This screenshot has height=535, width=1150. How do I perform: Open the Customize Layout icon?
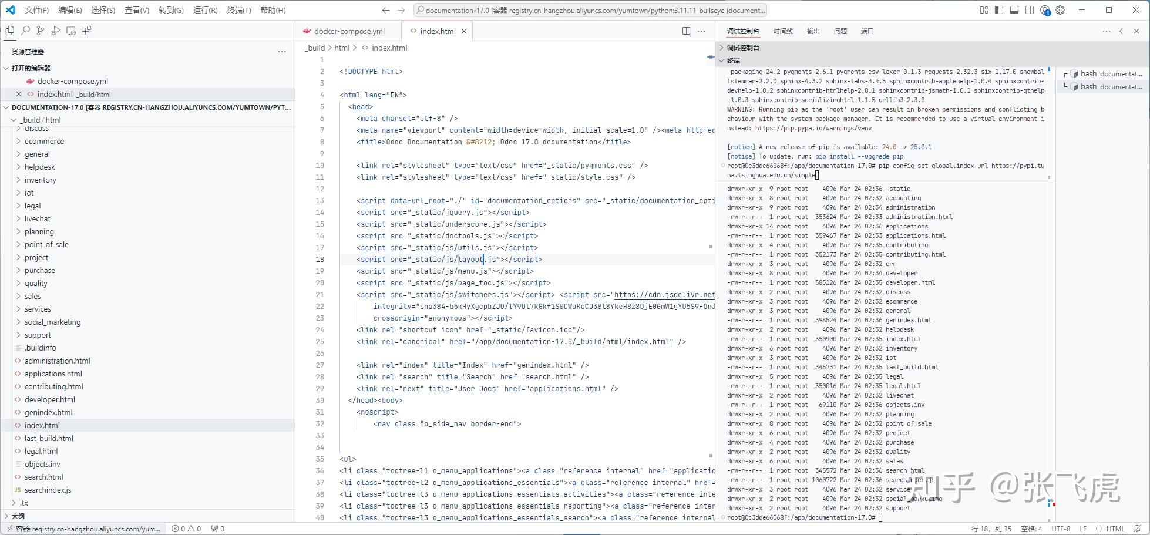[984, 10]
